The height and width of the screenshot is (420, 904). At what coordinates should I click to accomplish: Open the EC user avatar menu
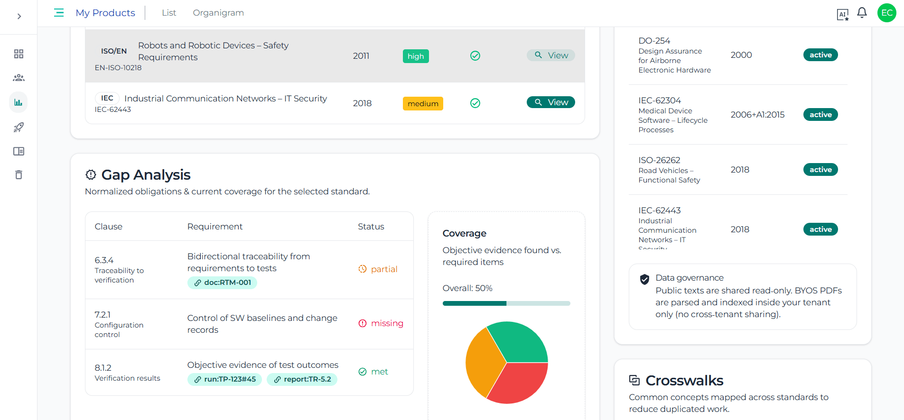point(886,13)
